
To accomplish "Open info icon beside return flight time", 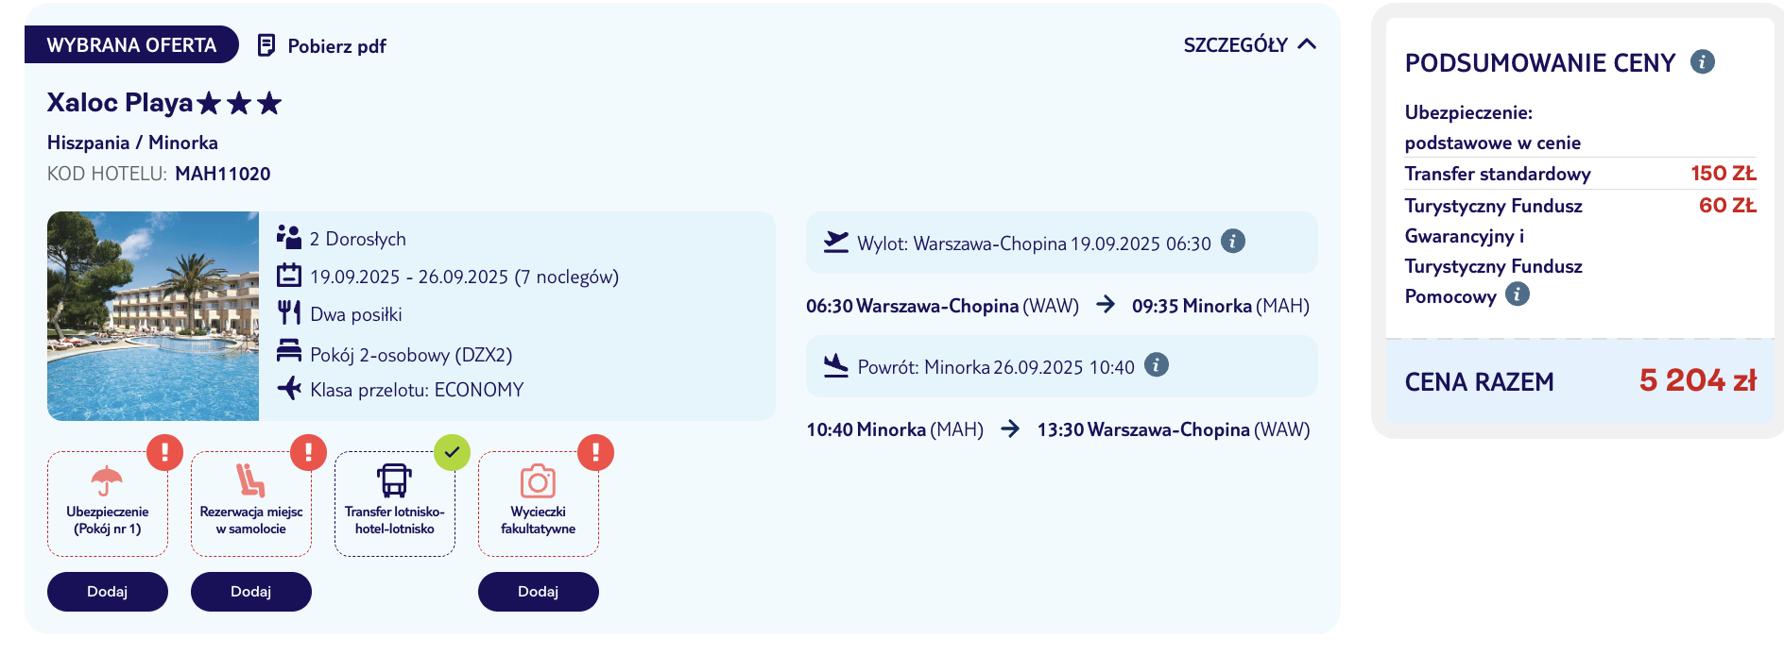I will 1157,365.
